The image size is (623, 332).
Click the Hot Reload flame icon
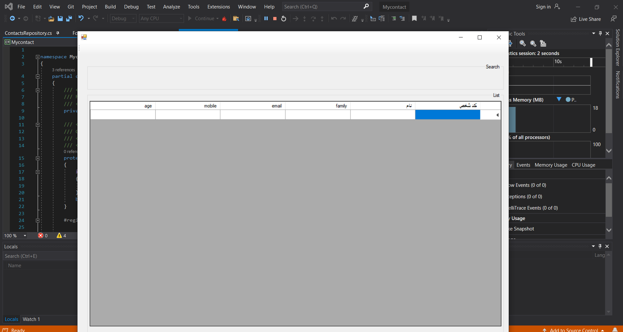[x=224, y=19]
